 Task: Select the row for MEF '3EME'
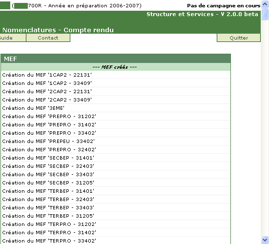click(116, 108)
